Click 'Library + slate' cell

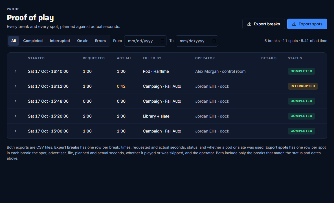pyautogui.click(x=156, y=116)
